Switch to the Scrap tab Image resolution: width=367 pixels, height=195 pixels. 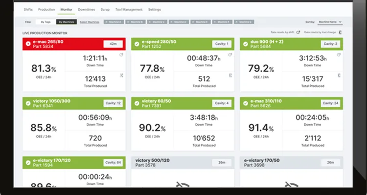(105, 10)
